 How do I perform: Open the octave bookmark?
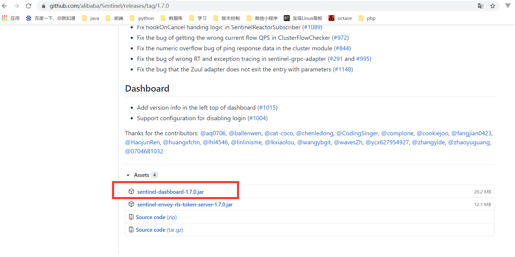click(340, 18)
